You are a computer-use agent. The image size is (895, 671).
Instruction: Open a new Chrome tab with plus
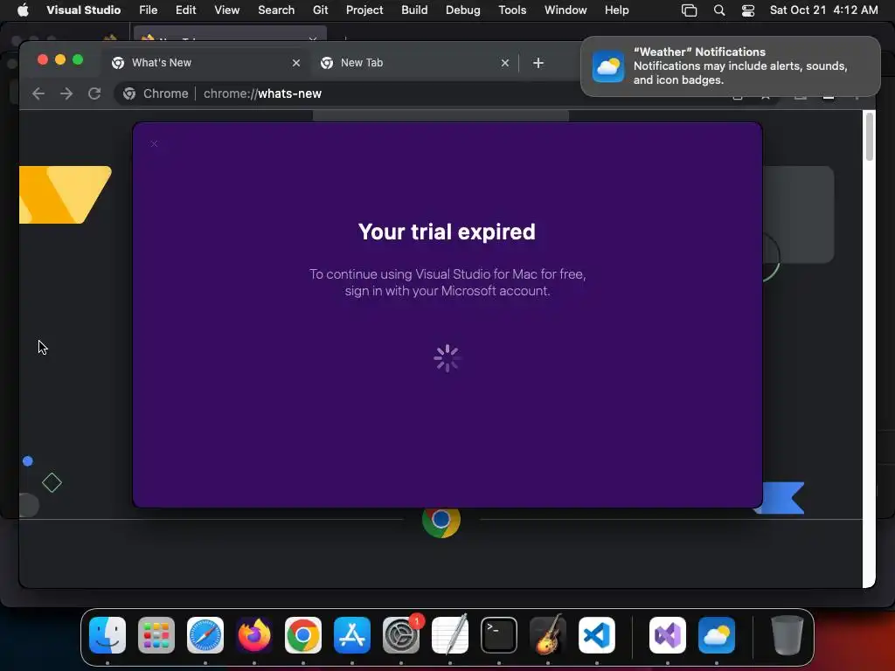(x=538, y=63)
